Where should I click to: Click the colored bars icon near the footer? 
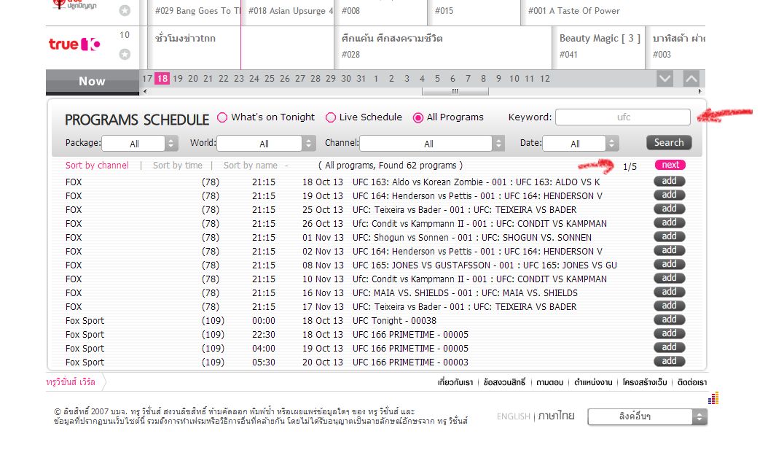tap(713, 398)
